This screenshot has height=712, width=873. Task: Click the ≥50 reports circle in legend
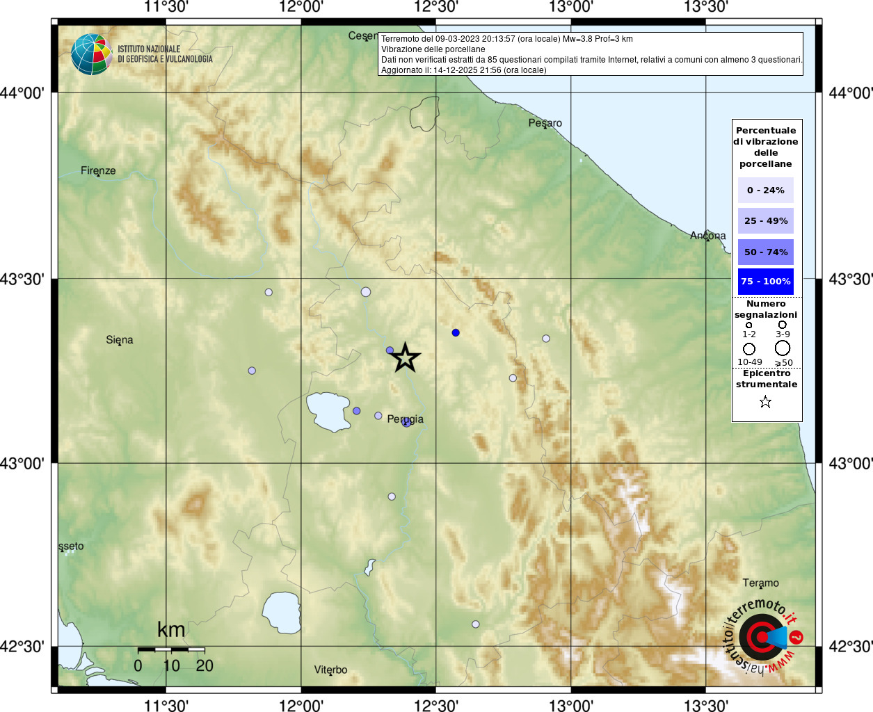783,348
